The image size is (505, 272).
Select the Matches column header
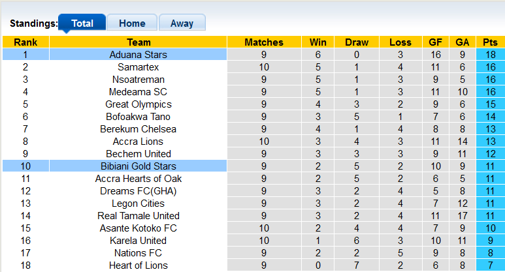(x=264, y=42)
